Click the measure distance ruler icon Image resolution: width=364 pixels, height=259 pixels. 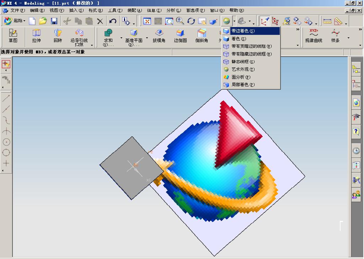pyautogui.click(x=327, y=21)
